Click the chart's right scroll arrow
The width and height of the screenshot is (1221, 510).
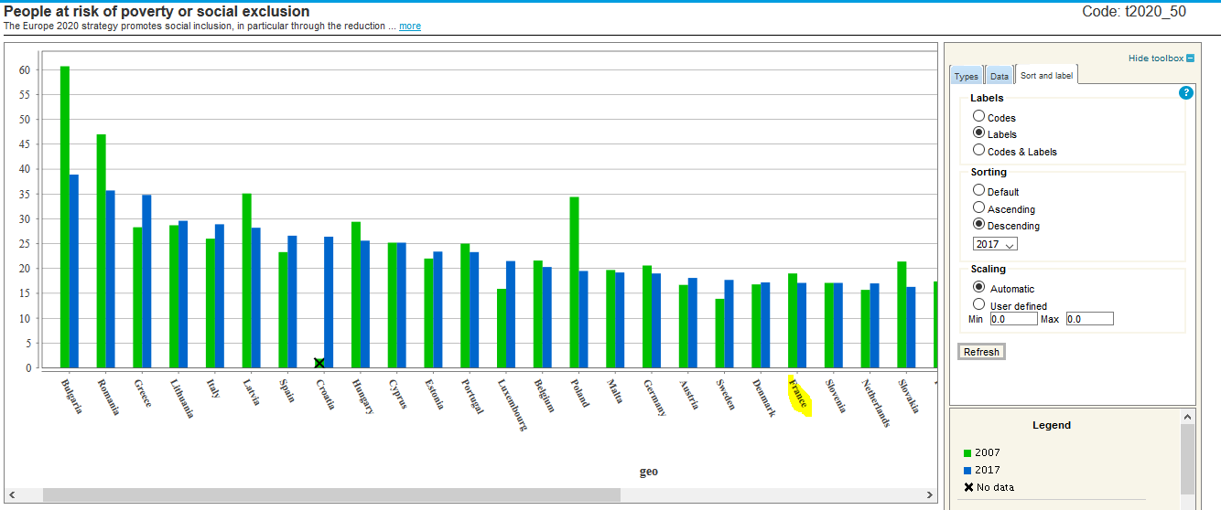coord(930,494)
